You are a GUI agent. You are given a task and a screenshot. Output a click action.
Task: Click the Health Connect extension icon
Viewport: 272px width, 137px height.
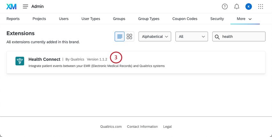coord(20,61)
